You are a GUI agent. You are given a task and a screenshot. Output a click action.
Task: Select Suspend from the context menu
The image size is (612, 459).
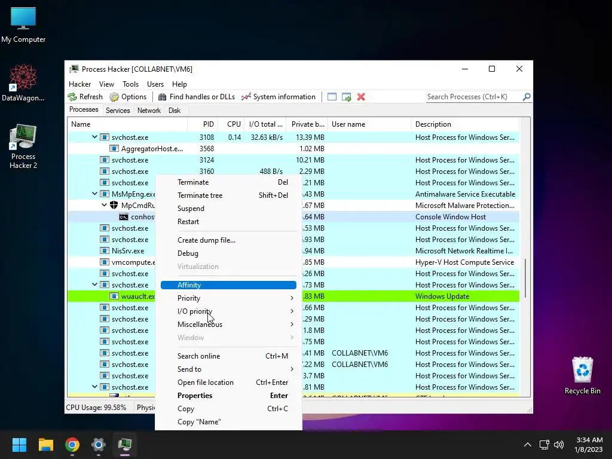tap(228, 209)
